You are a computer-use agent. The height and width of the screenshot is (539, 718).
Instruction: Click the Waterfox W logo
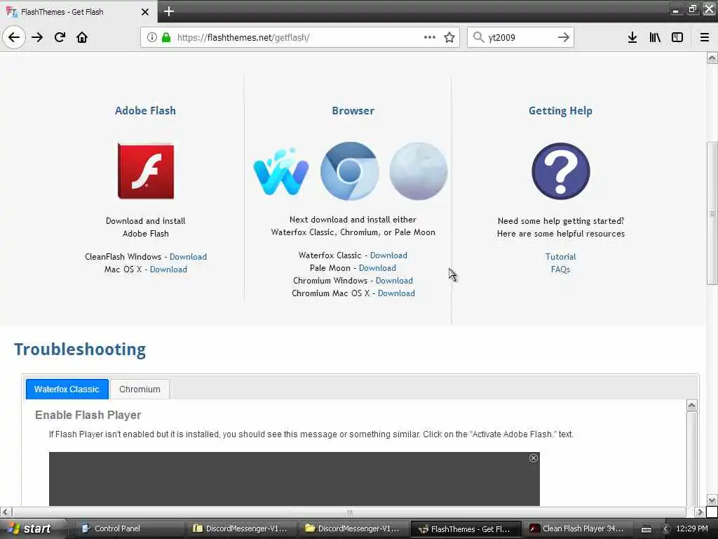point(280,171)
